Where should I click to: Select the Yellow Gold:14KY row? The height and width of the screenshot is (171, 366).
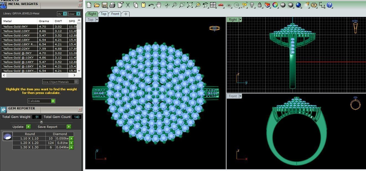coord(39,35)
